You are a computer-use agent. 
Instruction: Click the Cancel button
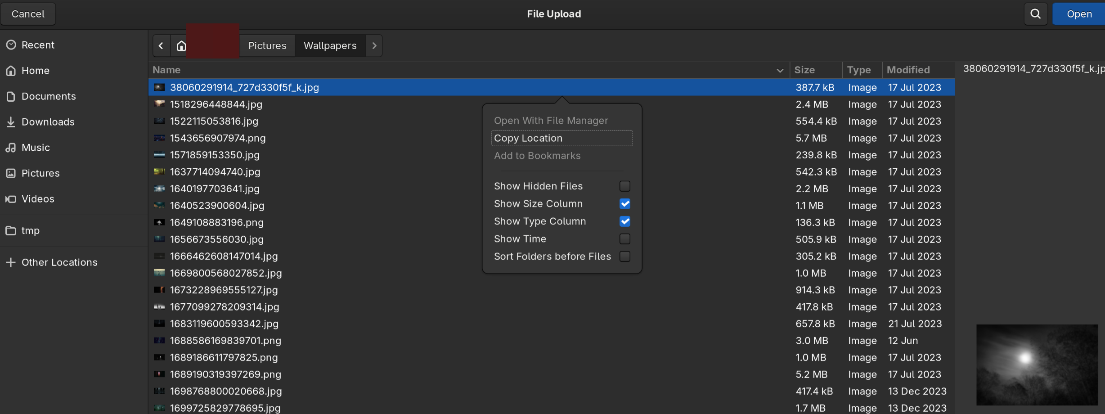[28, 14]
